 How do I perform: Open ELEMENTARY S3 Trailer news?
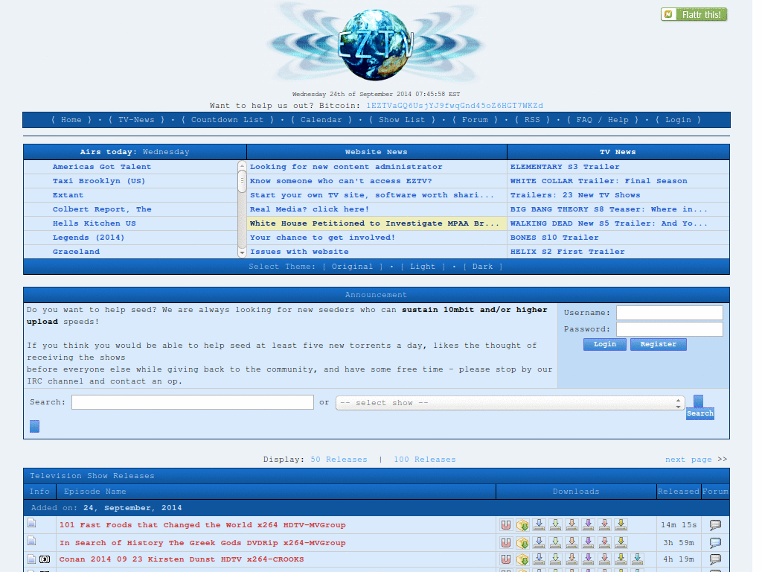565,167
